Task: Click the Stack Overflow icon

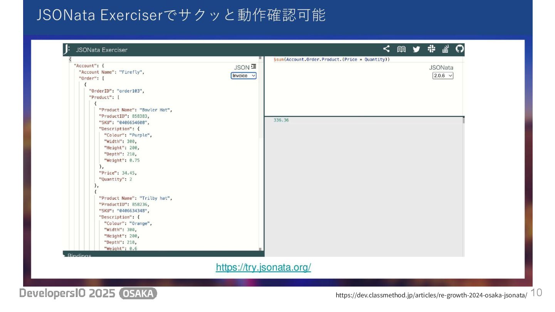Action: pyautogui.click(x=446, y=49)
